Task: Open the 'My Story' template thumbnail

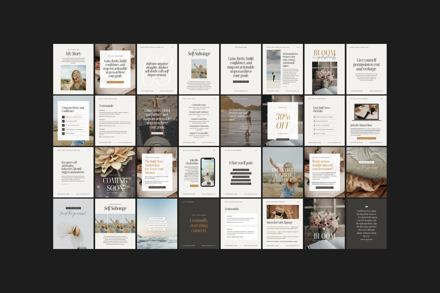Action: 73,69
